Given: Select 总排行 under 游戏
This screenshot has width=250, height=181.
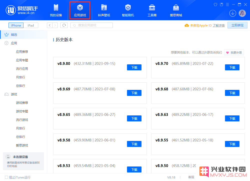Looking at the screenshot, I should pos(20,137).
